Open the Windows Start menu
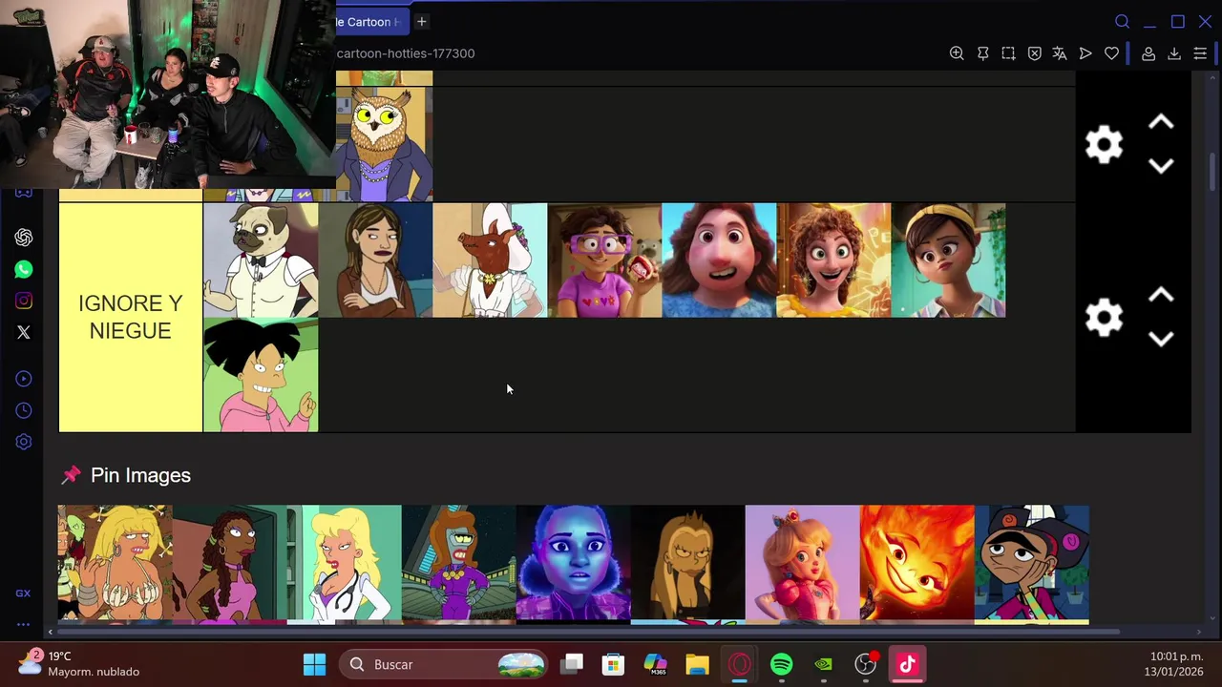The width and height of the screenshot is (1222, 687). (x=314, y=664)
